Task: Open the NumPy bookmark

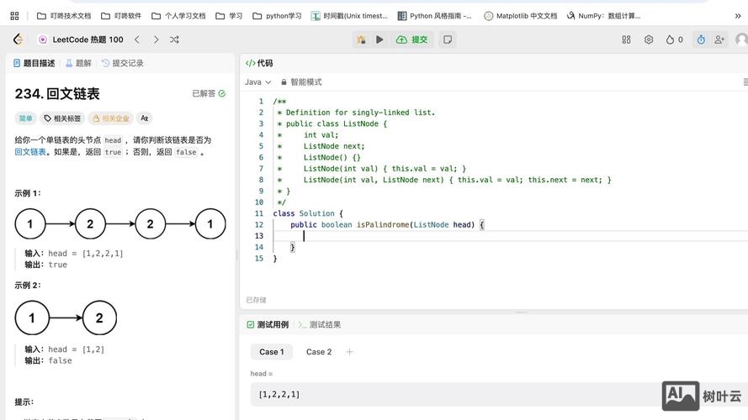Action: [603, 16]
